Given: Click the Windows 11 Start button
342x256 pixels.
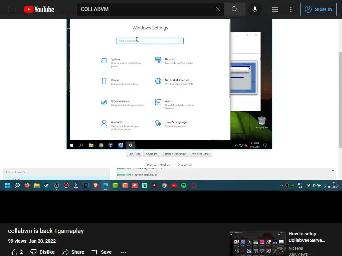Looking at the screenshot, I should (7, 185).
